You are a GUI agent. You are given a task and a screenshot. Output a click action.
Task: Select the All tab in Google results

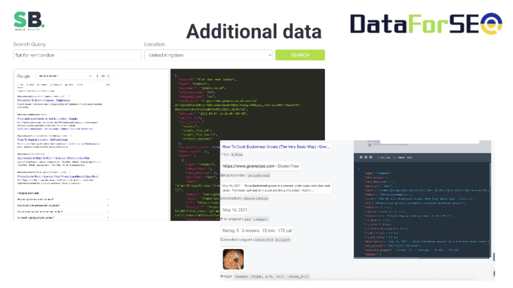[20, 85]
